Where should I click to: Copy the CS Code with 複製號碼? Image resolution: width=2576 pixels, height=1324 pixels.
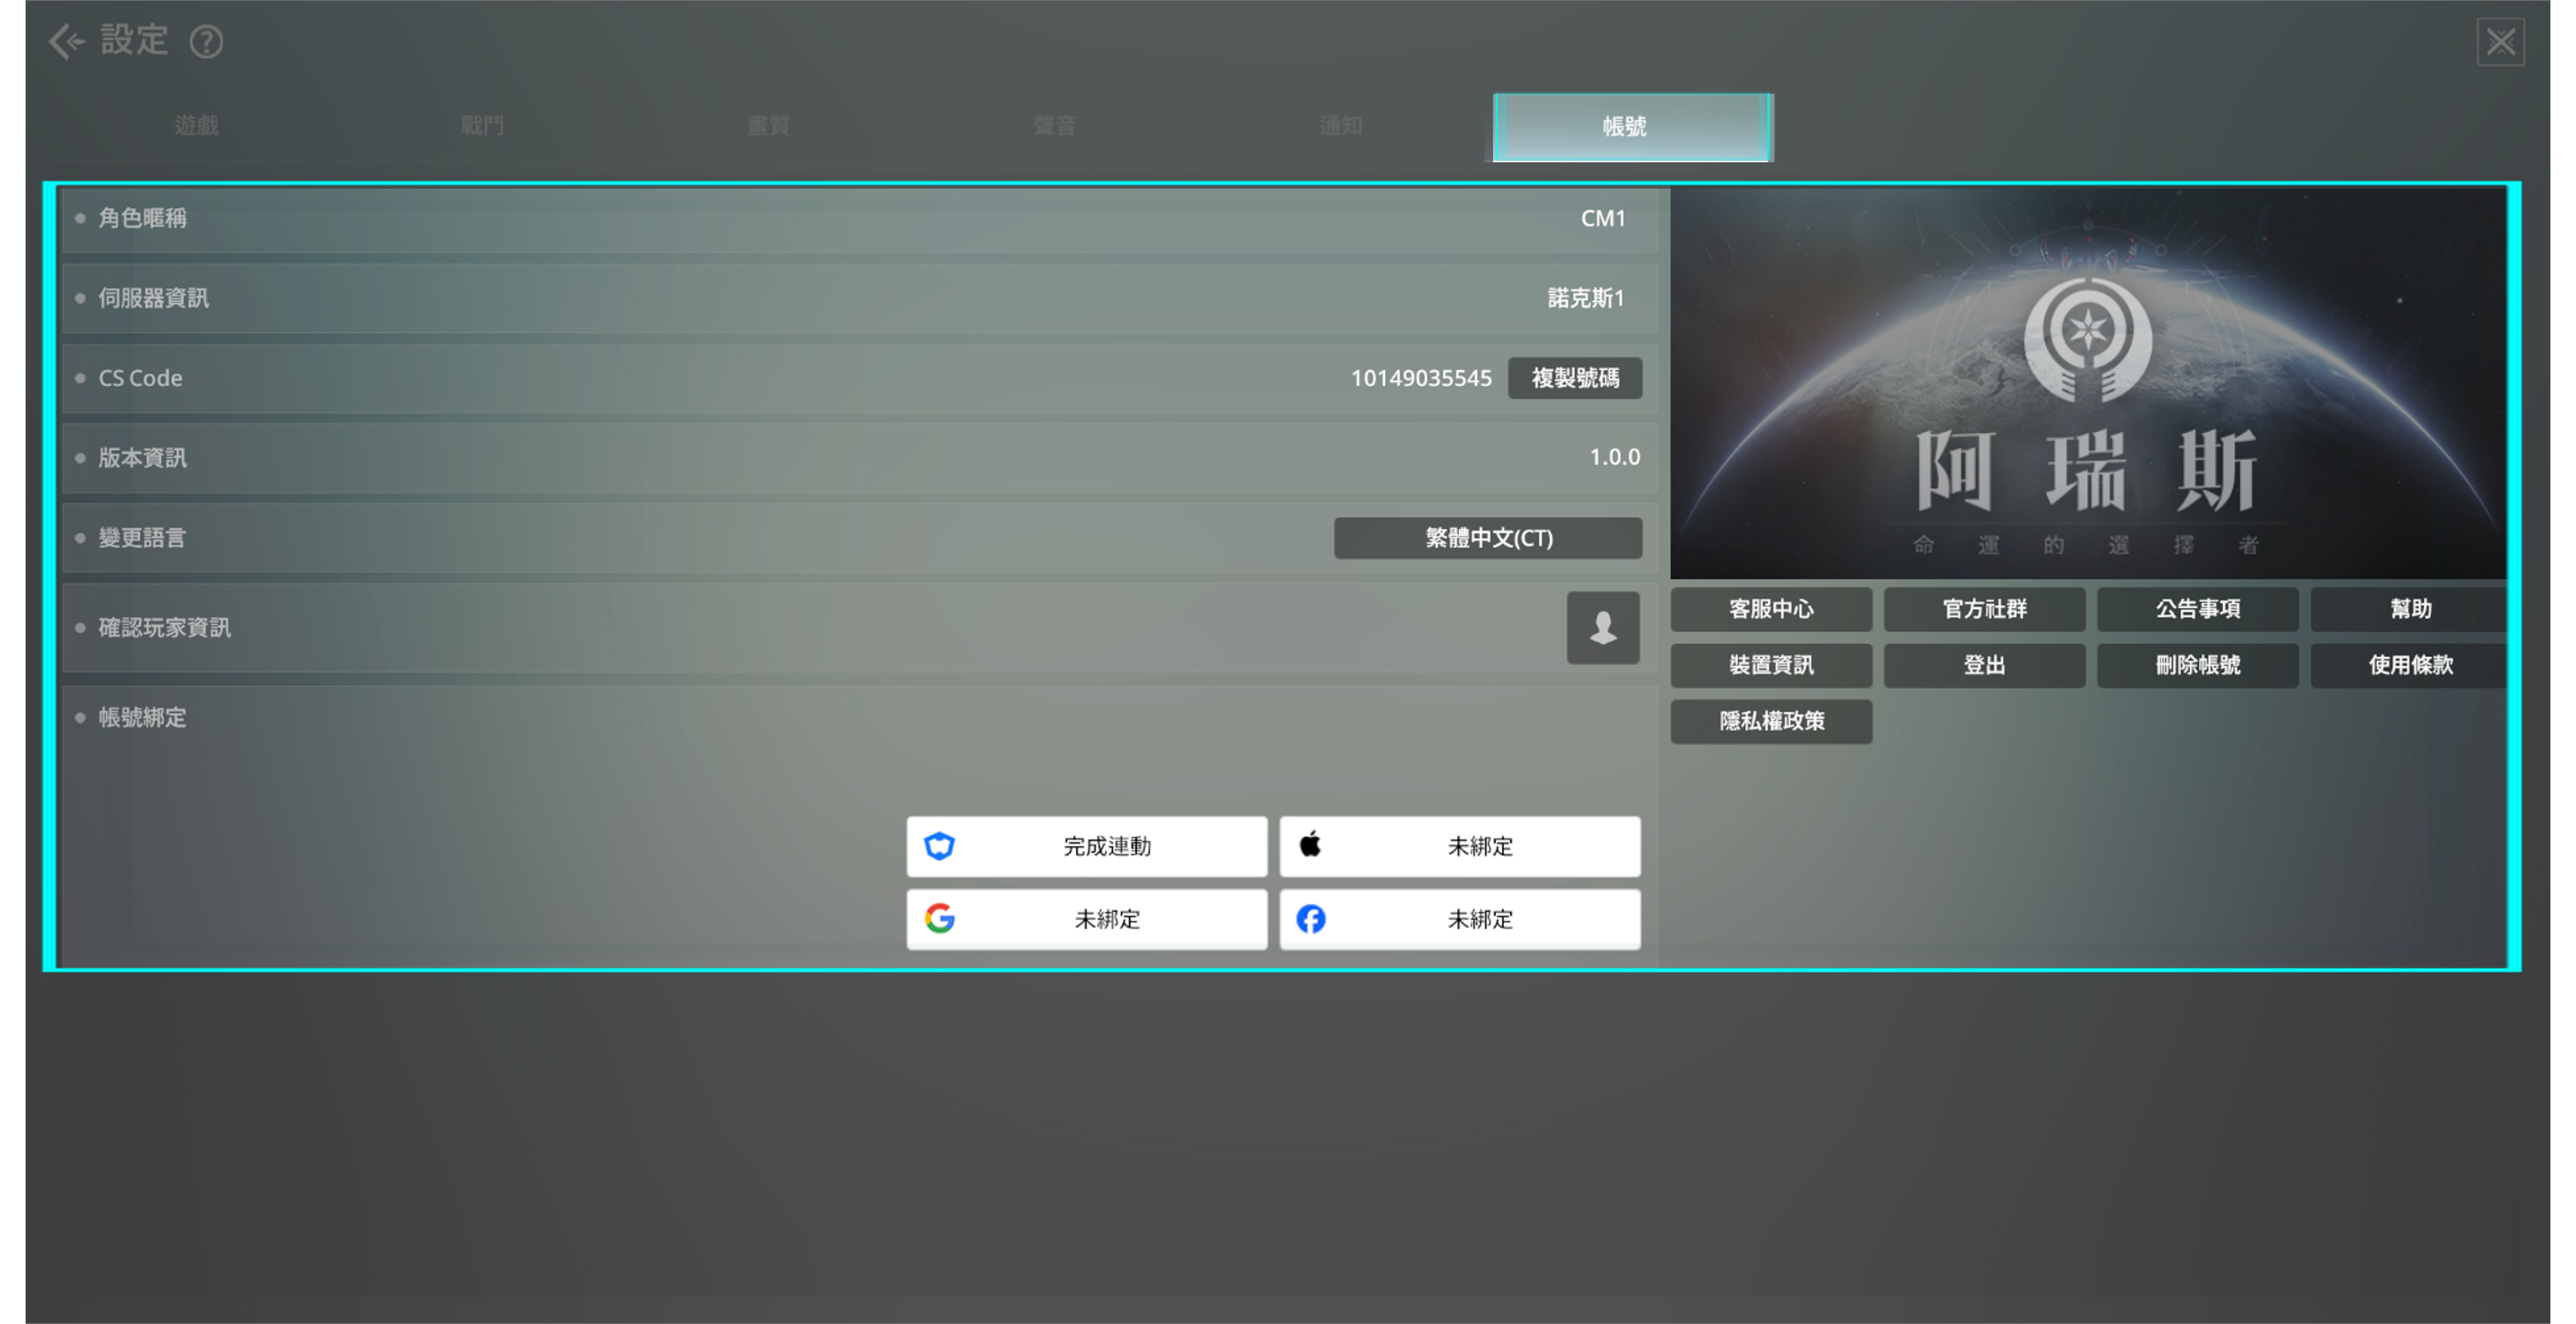click(x=1575, y=378)
